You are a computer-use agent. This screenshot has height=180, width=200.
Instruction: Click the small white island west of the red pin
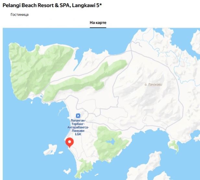pyautogui.click(x=51, y=150)
